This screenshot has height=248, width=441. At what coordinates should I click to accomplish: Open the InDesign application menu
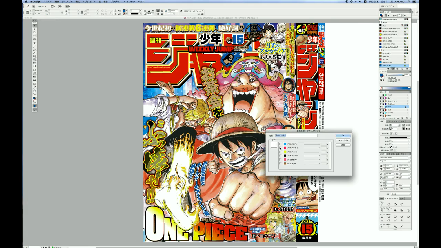[35, 2]
